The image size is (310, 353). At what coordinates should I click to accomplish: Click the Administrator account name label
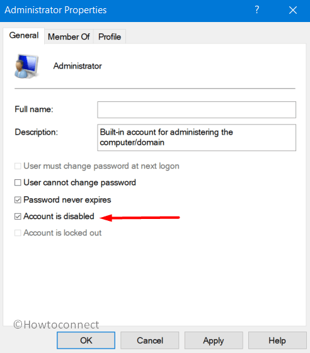77,66
